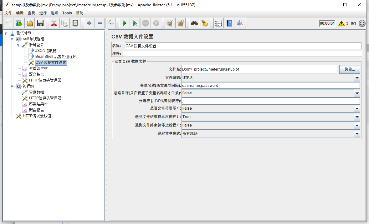The image size is (369, 224).
Task: Open the 编辑 menu
Action: point(20,13)
